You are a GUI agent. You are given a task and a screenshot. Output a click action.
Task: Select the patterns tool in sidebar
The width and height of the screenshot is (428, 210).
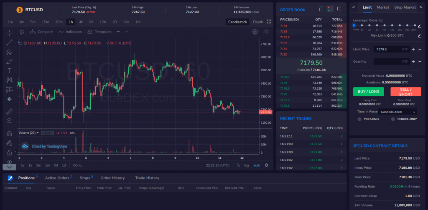(x=9, y=80)
